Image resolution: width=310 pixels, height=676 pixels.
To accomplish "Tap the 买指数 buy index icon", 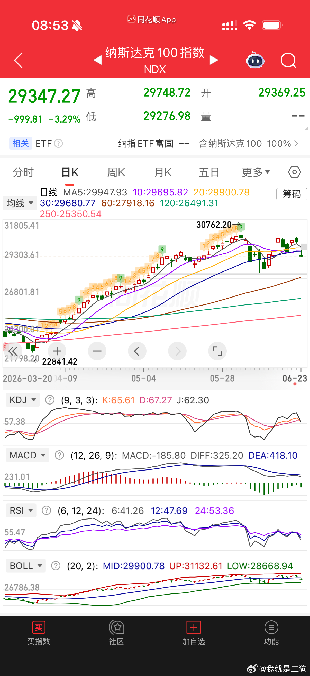I will [39, 628].
